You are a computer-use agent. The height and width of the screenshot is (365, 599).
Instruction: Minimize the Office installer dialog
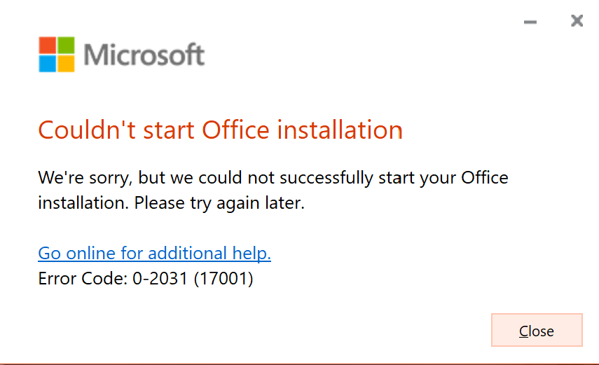coord(530,22)
